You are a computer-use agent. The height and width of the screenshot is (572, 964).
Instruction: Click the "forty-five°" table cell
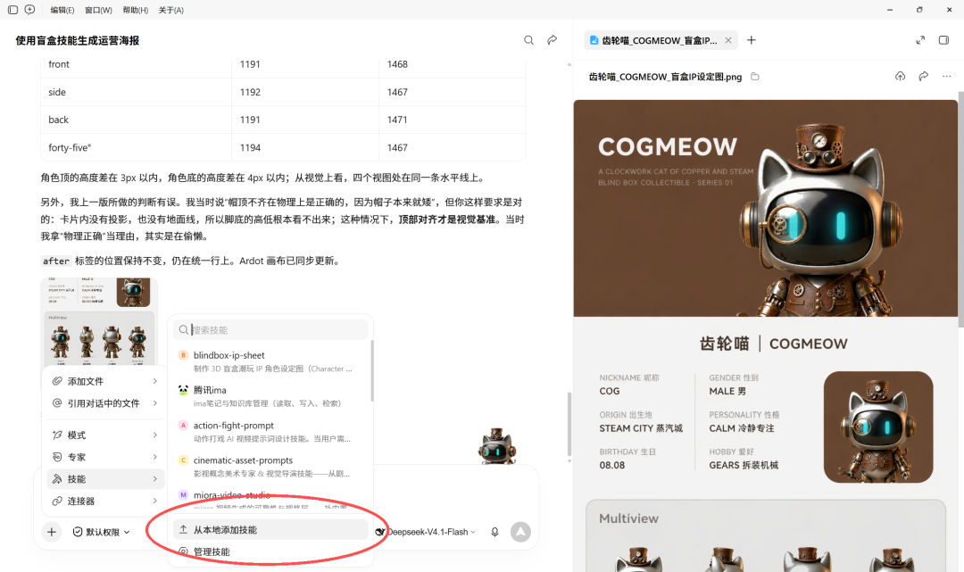(136, 147)
